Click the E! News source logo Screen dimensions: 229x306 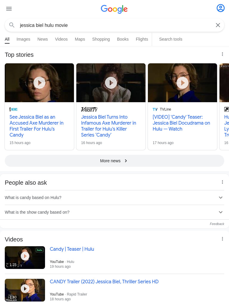click(13, 109)
